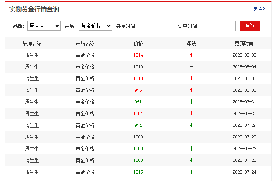Select the date 2025-07-26
This screenshot has width=276, height=181.
(x=244, y=149)
